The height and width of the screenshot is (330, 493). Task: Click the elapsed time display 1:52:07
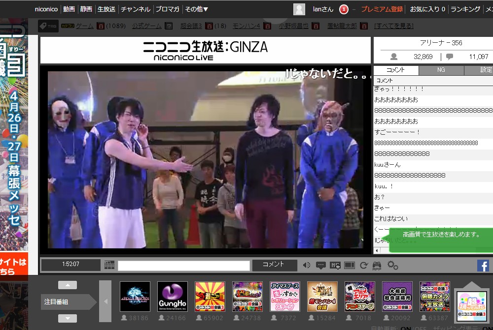pos(70,265)
